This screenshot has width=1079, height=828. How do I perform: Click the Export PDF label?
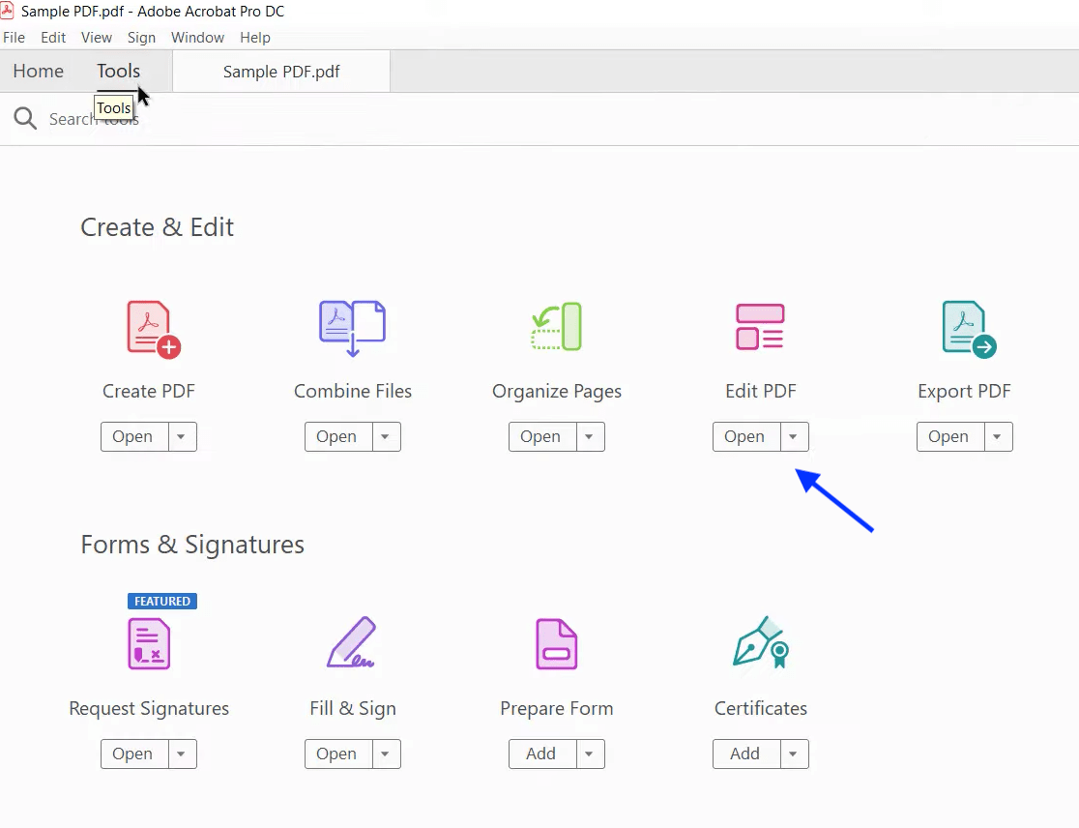(x=964, y=392)
